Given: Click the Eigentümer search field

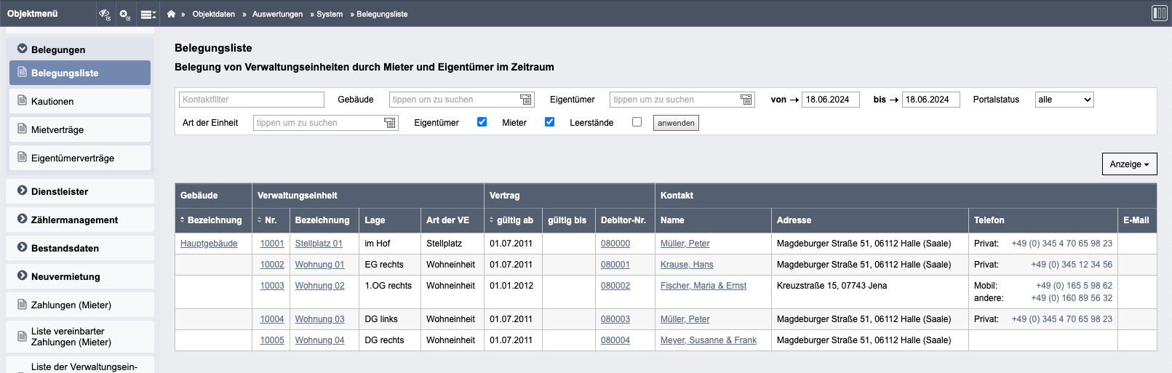Looking at the screenshot, I should pyautogui.click(x=682, y=100).
